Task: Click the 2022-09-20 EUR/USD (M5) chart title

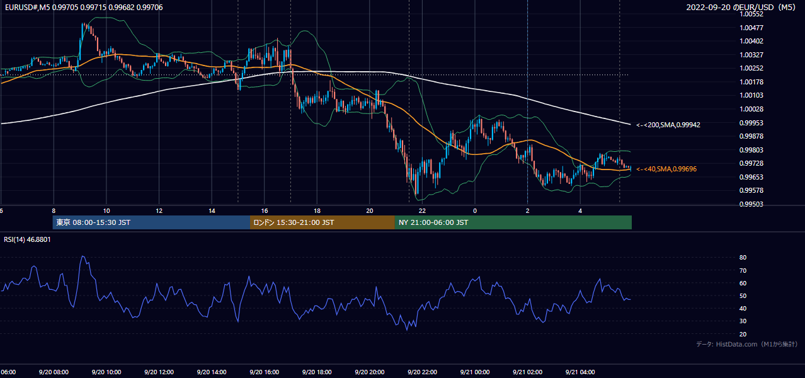Action: [742, 8]
